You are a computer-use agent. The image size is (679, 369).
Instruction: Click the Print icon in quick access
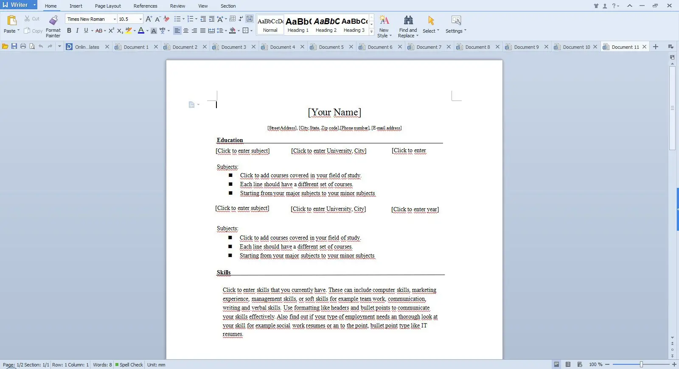[x=23, y=47]
